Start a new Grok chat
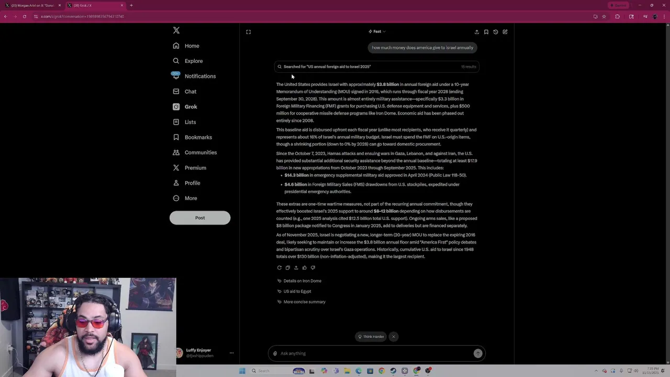Viewport: 670px width, 377px height. pyautogui.click(x=505, y=32)
